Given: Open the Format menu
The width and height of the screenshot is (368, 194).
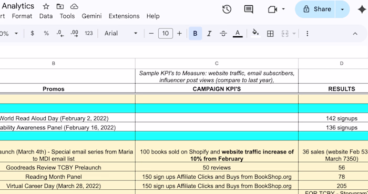Looking at the screenshot, I should 22,16.
